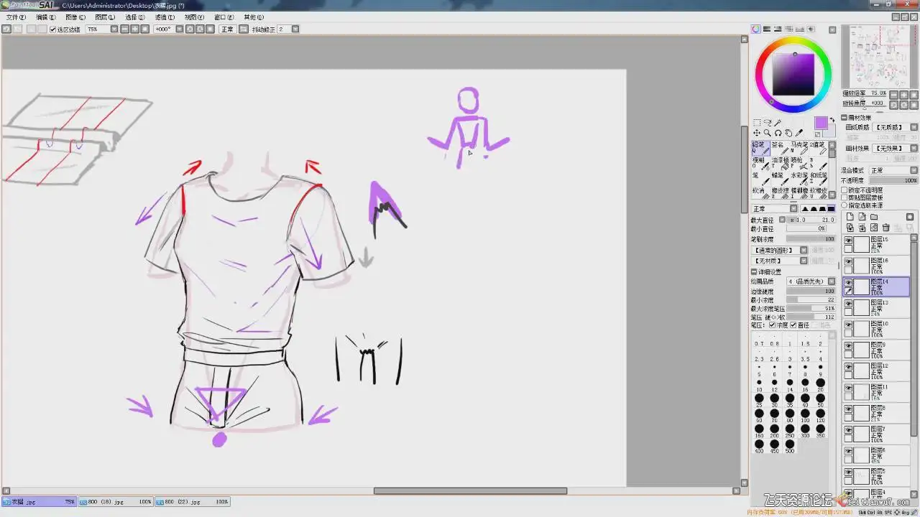Screen dimensions: 920x517
Task: Choose the 铅笔 pencil brush
Action: click(x=761, y=148)
